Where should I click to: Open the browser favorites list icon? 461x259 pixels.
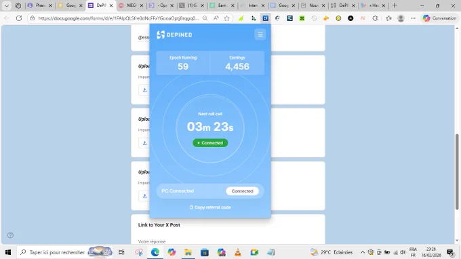(388, 18)
